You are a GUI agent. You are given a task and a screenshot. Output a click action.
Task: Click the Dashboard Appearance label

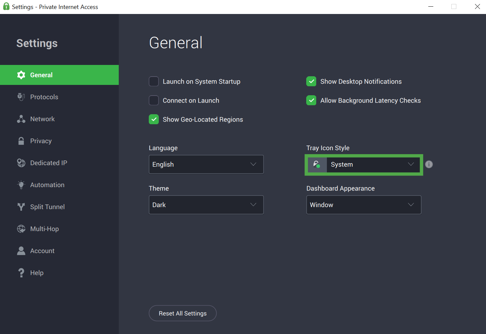(341, 188)
